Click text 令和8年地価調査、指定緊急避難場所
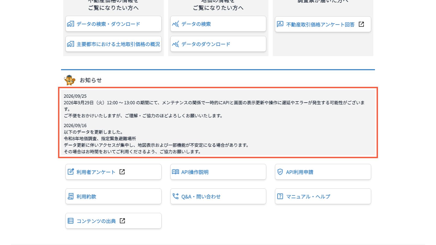 pos(100,139)
